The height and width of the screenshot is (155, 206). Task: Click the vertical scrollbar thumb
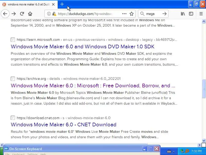click(204, 89)
